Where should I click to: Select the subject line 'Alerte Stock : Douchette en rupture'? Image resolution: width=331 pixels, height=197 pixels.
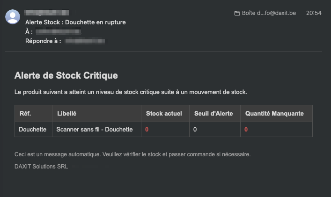(75, 22)
